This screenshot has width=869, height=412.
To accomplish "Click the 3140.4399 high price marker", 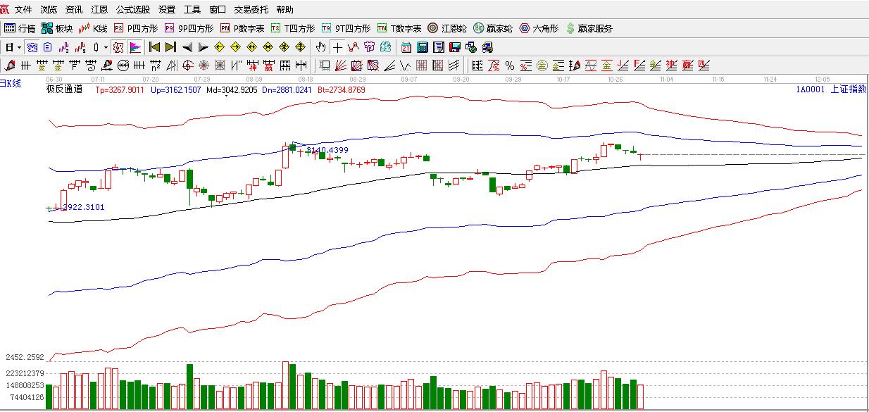I will [x=327, y=150].
